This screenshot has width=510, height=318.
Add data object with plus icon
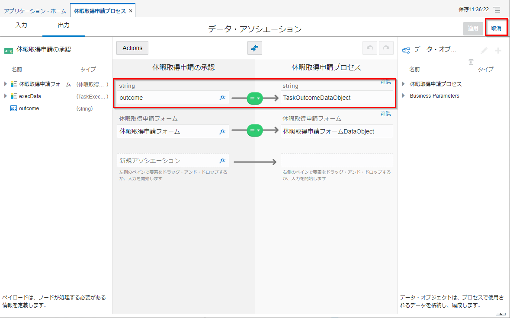click(498, 51)
